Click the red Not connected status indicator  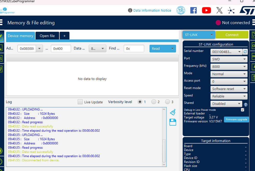point(218,23)
